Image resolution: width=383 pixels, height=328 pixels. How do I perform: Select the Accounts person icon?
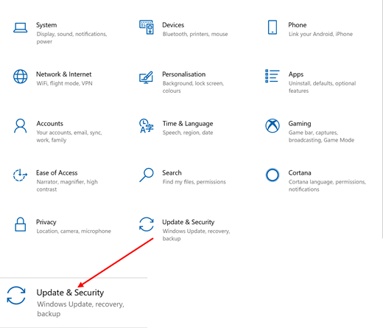coord(21,126)
